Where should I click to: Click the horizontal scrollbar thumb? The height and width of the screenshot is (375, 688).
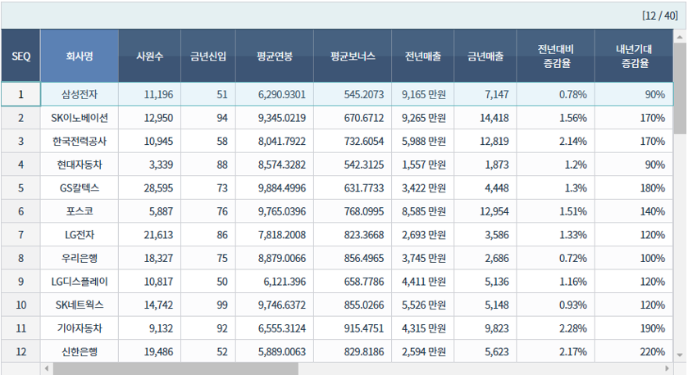175,368
